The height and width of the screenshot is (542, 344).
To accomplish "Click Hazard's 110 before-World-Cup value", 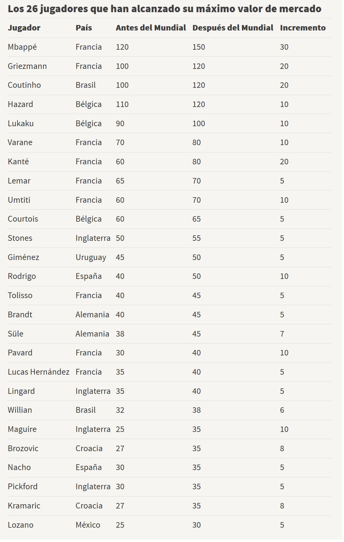I will [x=122, y=104].
